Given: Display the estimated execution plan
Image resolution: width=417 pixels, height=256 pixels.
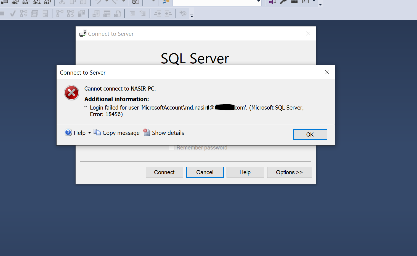Looking at the screenshot, I should 24,13.
